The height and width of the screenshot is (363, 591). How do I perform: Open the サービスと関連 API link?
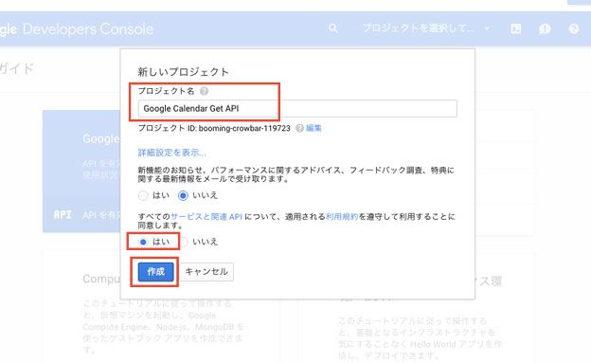tap(206, 217)
